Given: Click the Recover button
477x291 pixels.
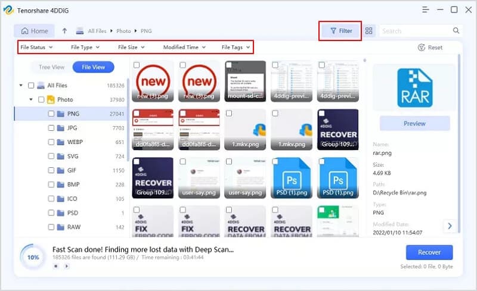Looking at the screenshot, I should 429,252.
